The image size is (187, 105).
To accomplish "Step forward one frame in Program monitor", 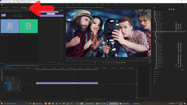I will tap(111, 63).
